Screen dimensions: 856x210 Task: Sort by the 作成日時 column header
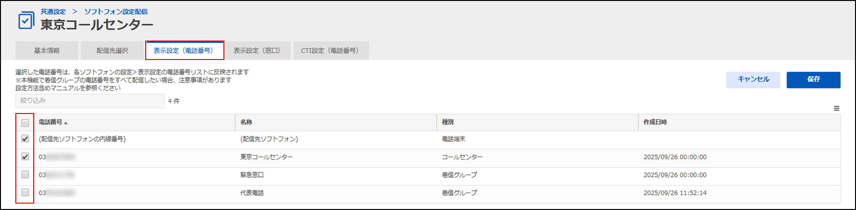click(x=655, y=122)
